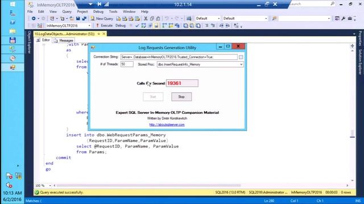The height and width of the screenshot is (204, 364).
Task: Open the Window menu
Action: [129, 11]
